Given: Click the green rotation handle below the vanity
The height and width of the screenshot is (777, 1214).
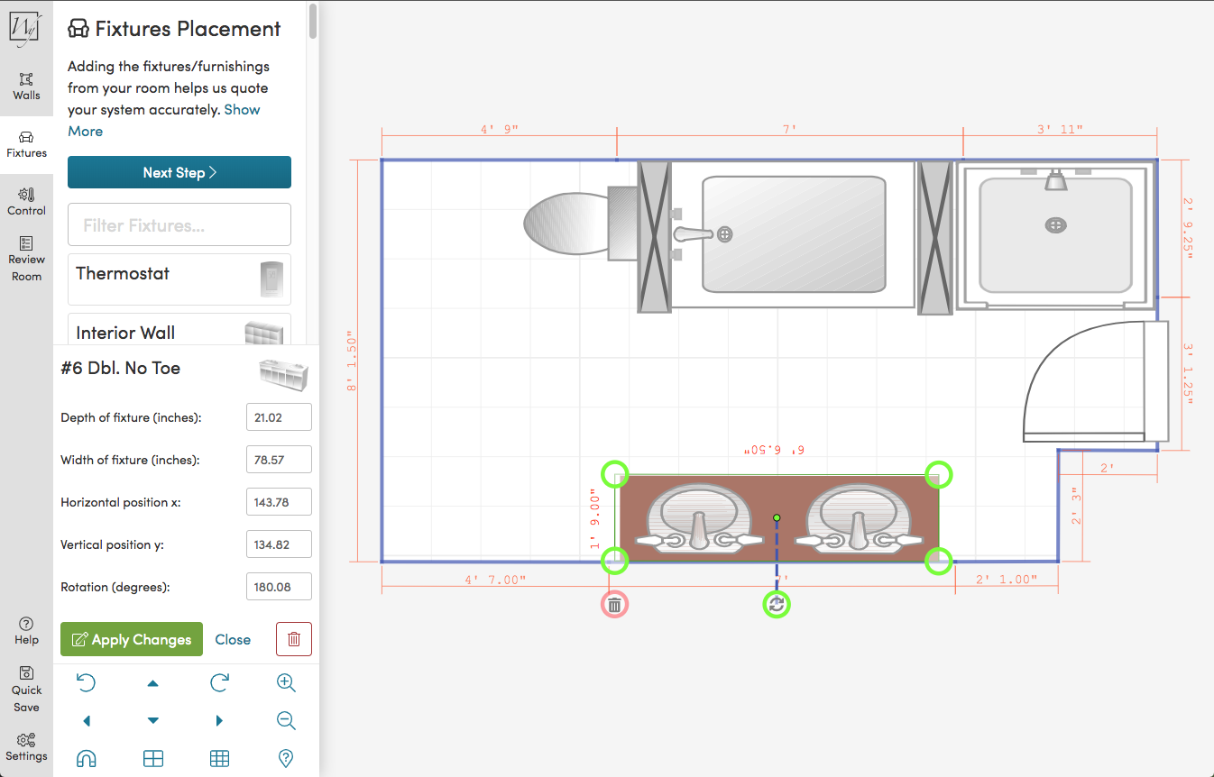Looking at the screenshot, I should click(777, 604).
